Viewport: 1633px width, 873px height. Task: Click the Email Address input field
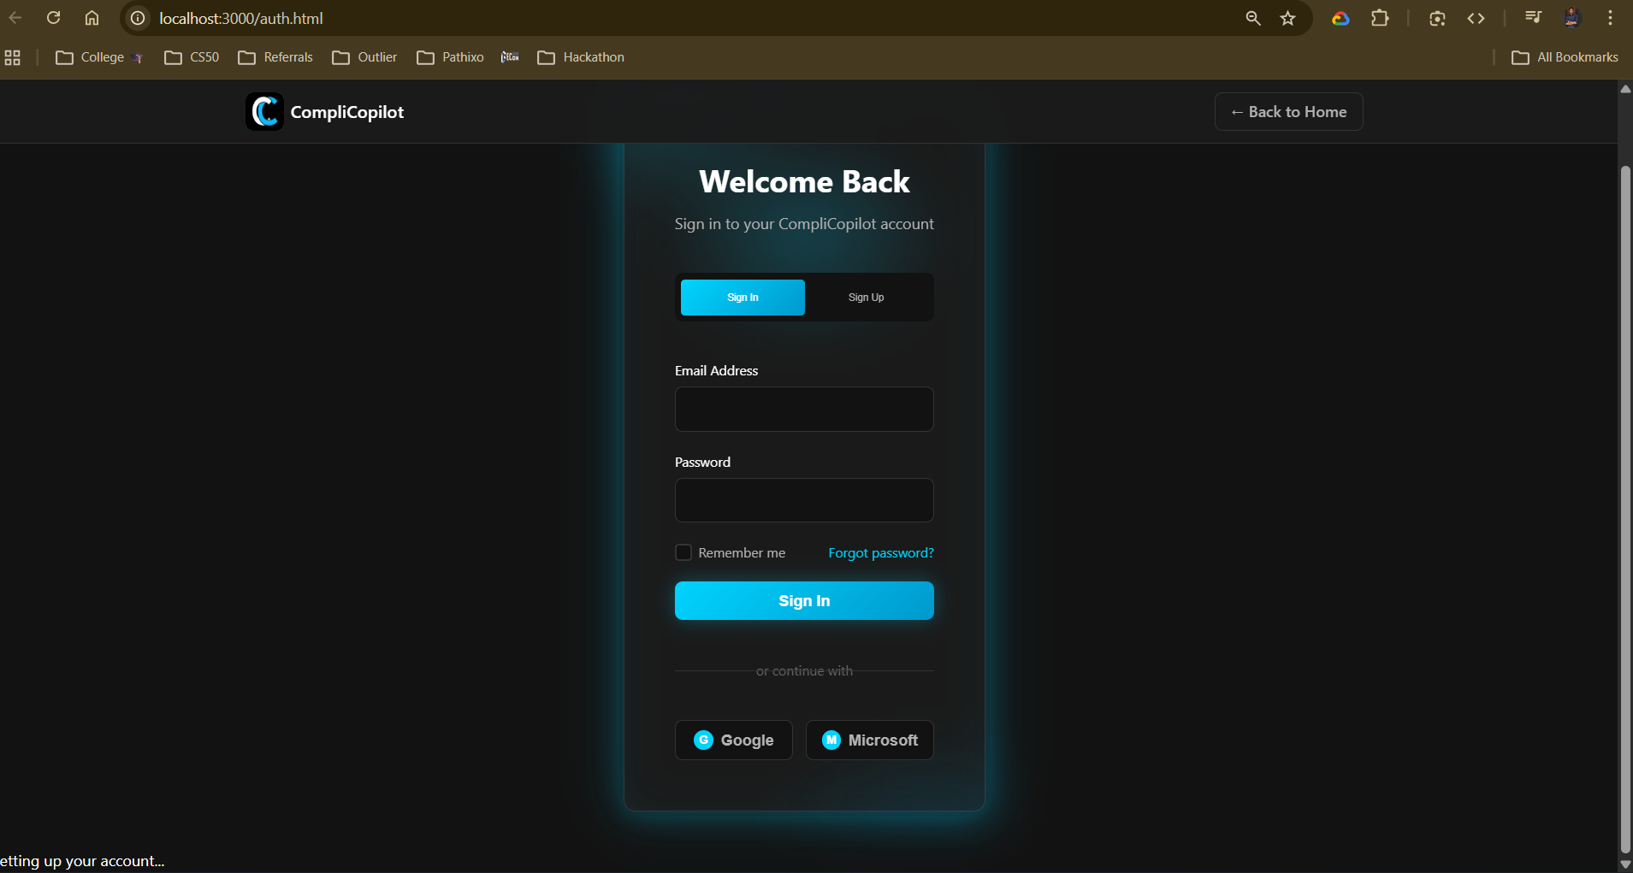point(804,409)
